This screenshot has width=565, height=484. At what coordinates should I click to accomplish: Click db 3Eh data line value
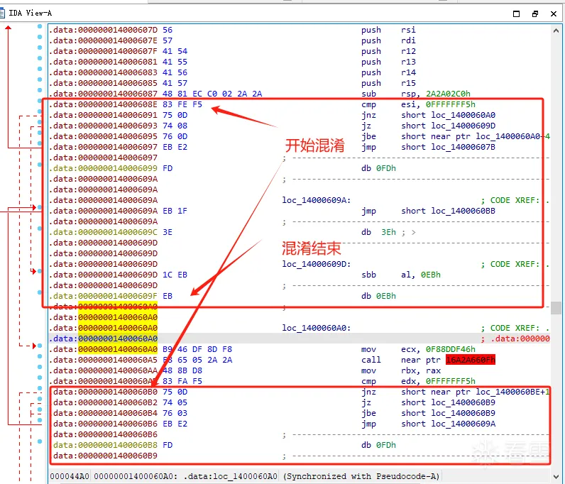388,232
